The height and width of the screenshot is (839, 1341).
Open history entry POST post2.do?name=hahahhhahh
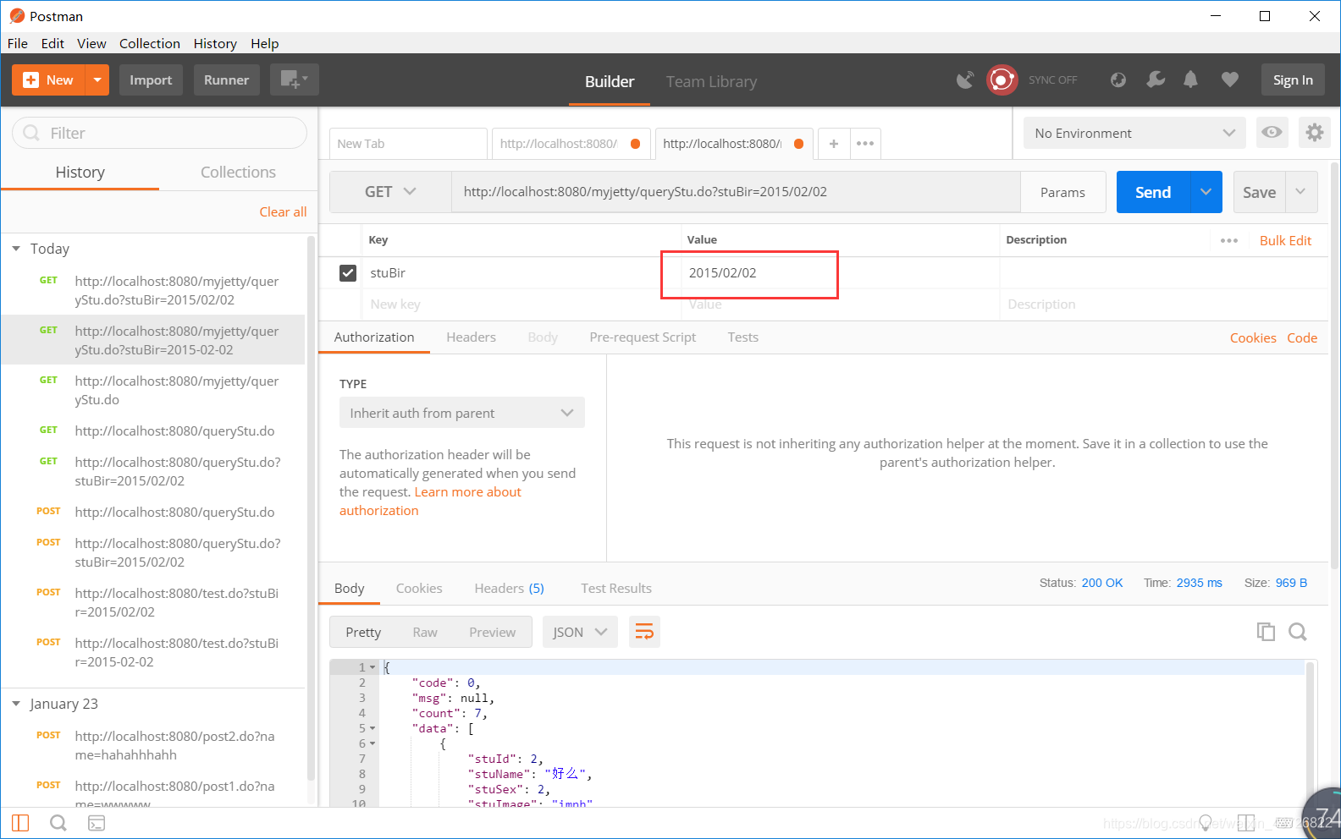pyautogui.click(x=153, y=745)
